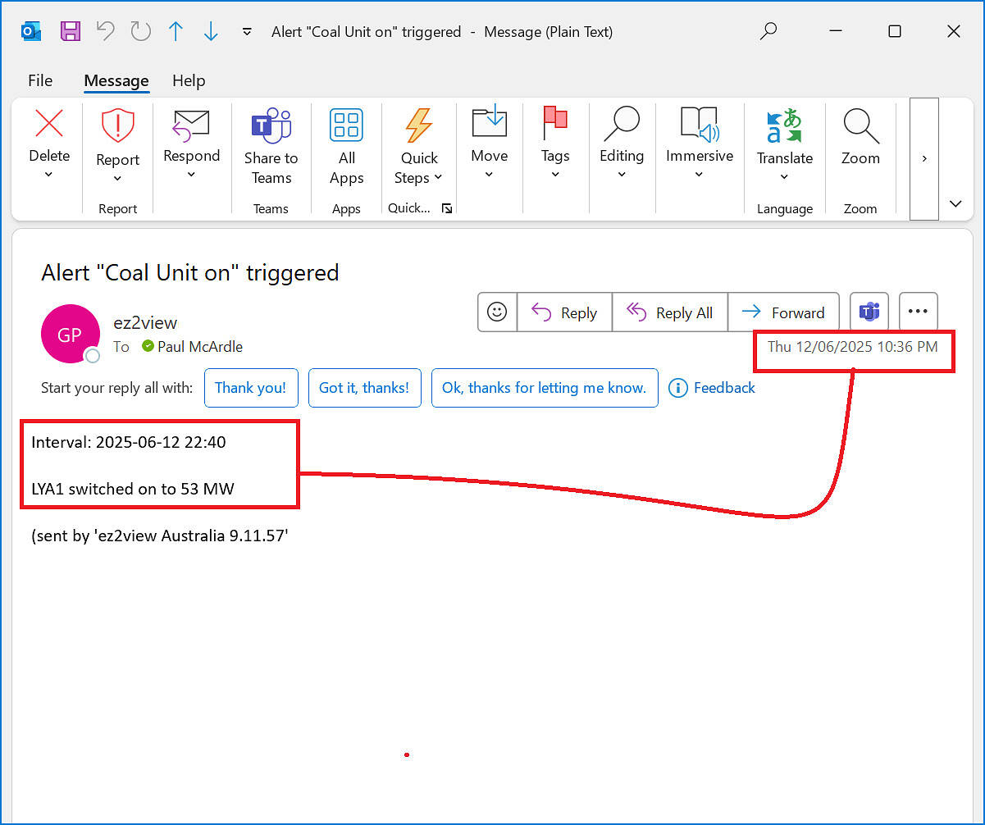985x825 pixels.
Task: Open the More actions ellipsis menu
Action: coord(919,312)
